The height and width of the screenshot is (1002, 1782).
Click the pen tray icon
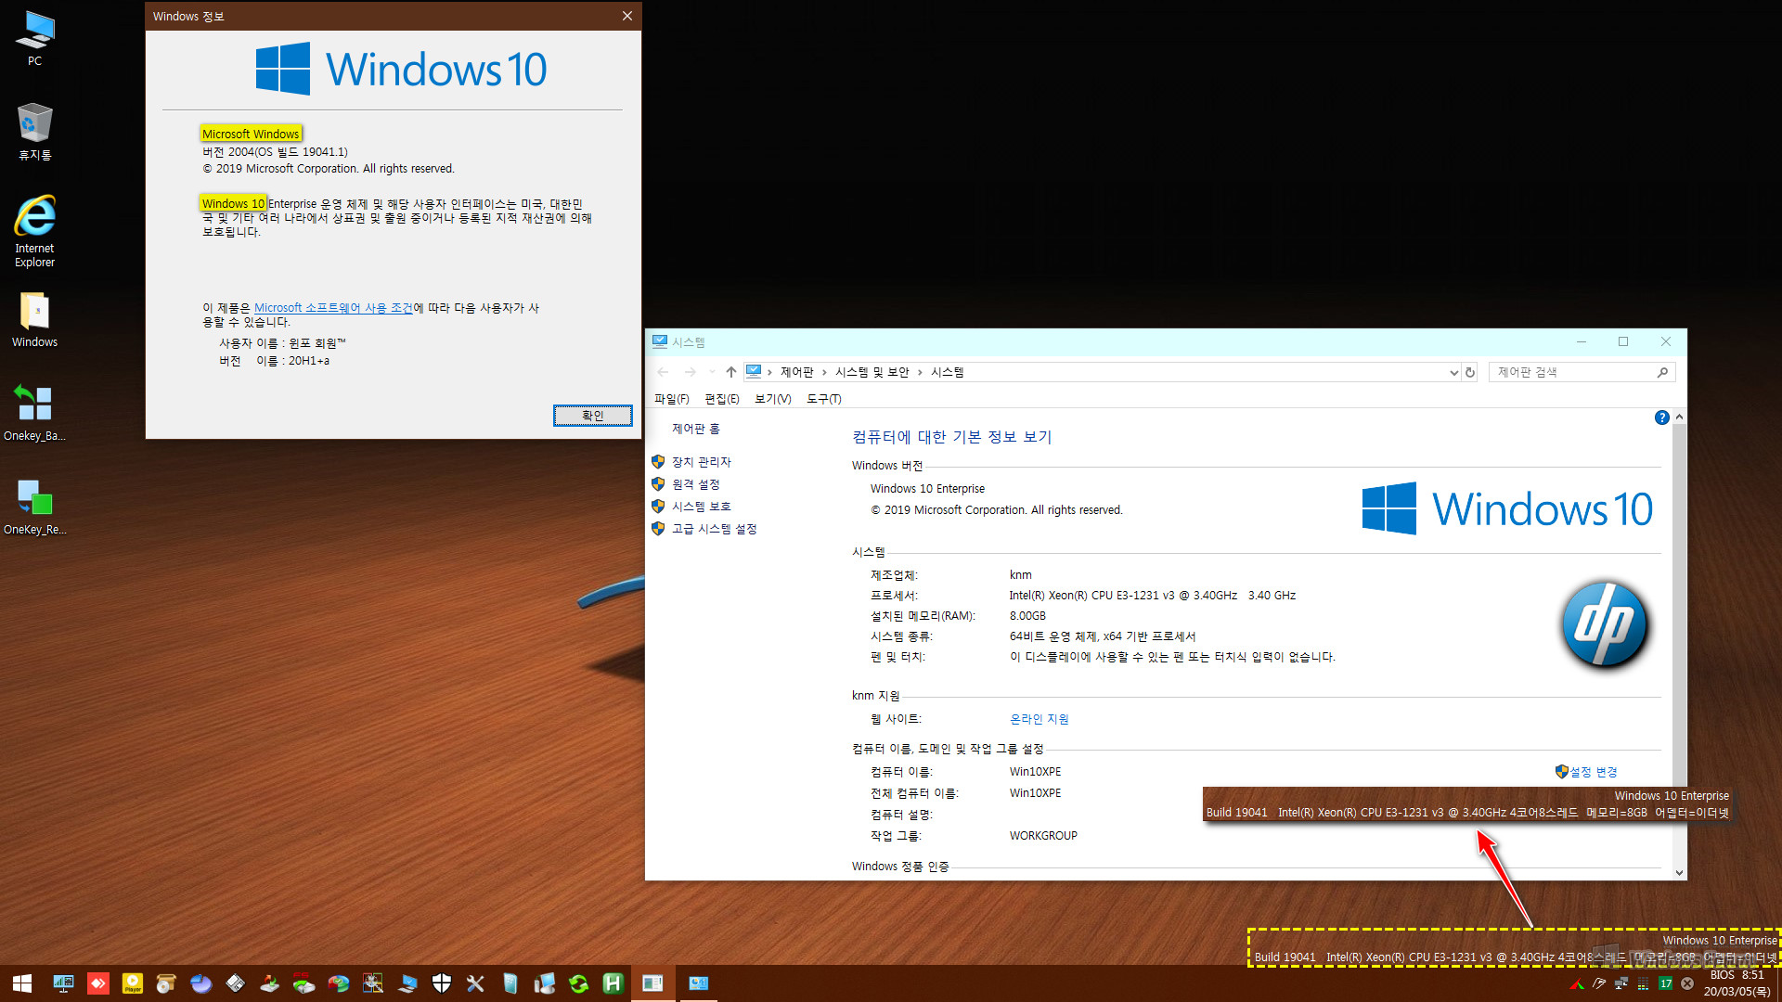tap(1599, 983)
